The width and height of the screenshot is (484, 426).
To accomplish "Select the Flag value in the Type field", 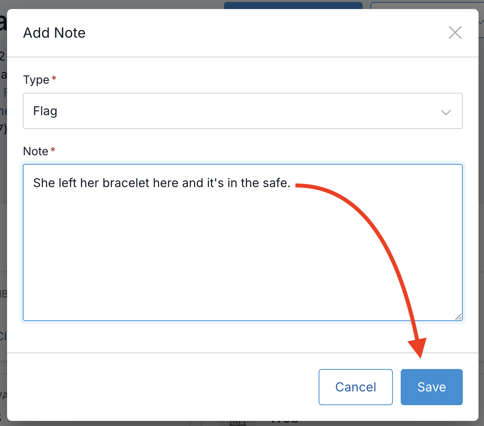I will pyautogui.click(x=45, y=111).
